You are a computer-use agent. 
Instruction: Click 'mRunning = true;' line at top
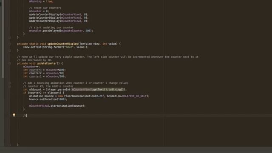pos(41,1)
